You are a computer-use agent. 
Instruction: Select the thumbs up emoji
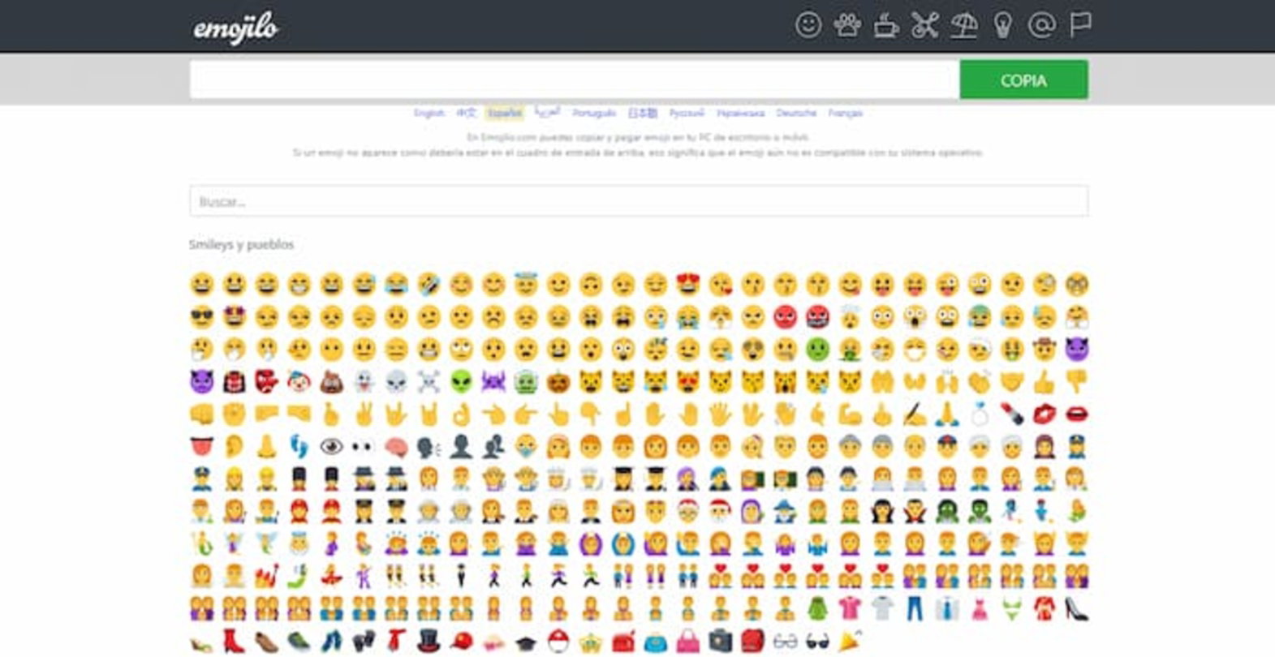pyautogui.click(x=1045, y=382)
